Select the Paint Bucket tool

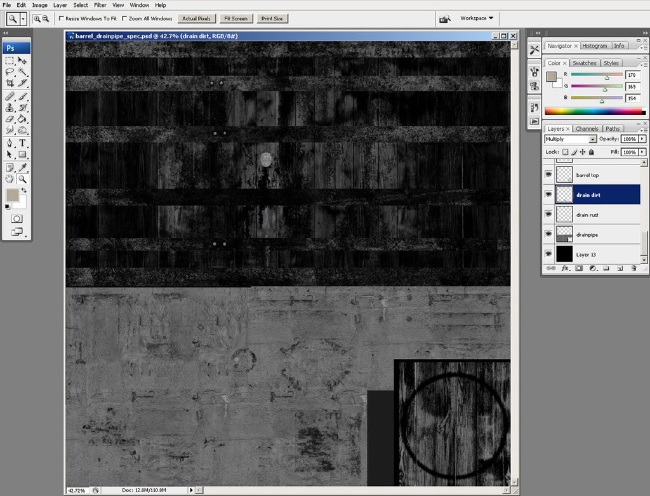tap(23, 118)
